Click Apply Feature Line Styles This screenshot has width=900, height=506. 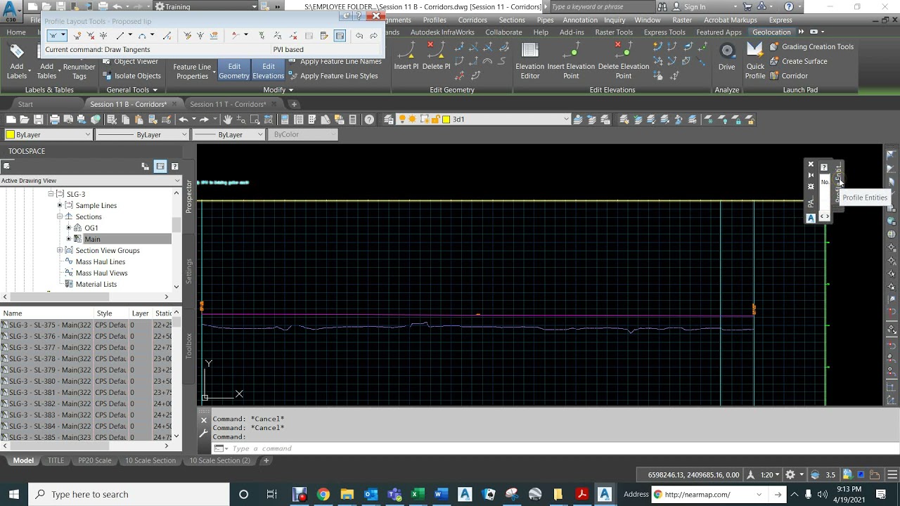pos(333,76)
